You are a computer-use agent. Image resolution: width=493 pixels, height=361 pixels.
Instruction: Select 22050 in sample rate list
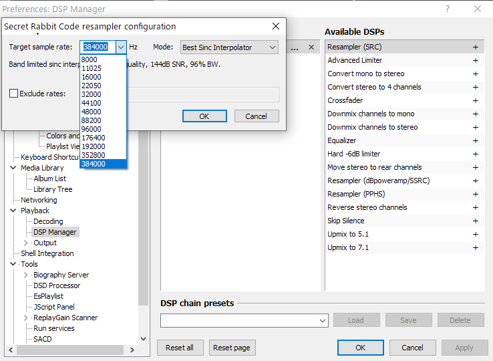tap(103, 86)
